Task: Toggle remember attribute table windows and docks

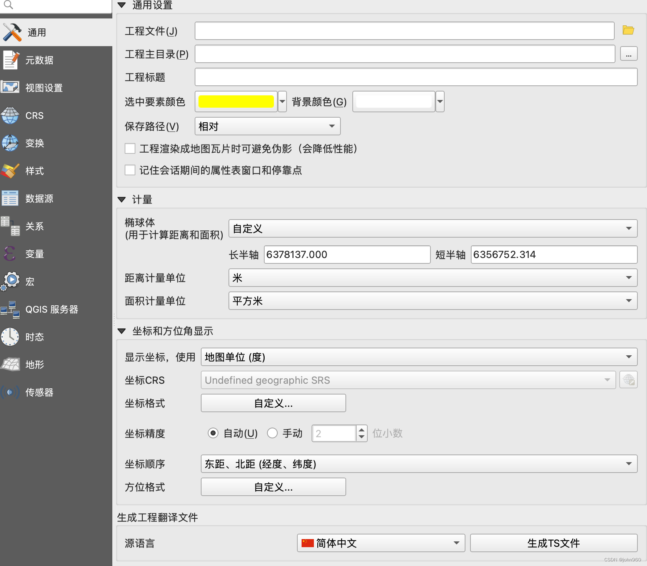Action: pyautogui.click(x=130, y=170)
